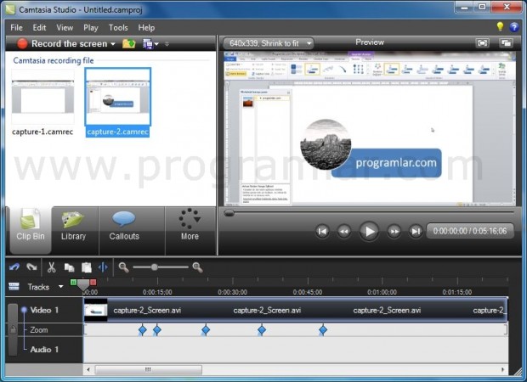527x382 pixels.
Task: Open the Help menu
Action: point(146,27)
